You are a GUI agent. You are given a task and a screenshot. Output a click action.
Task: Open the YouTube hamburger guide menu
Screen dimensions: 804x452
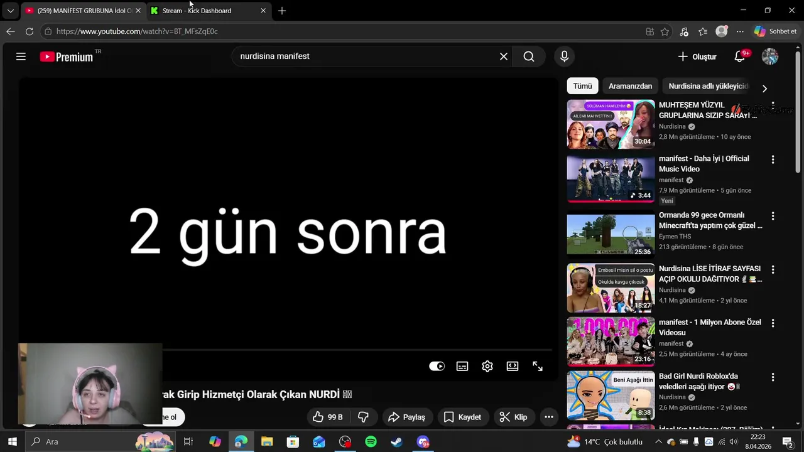pyautogui.click(x=21, y=56)
